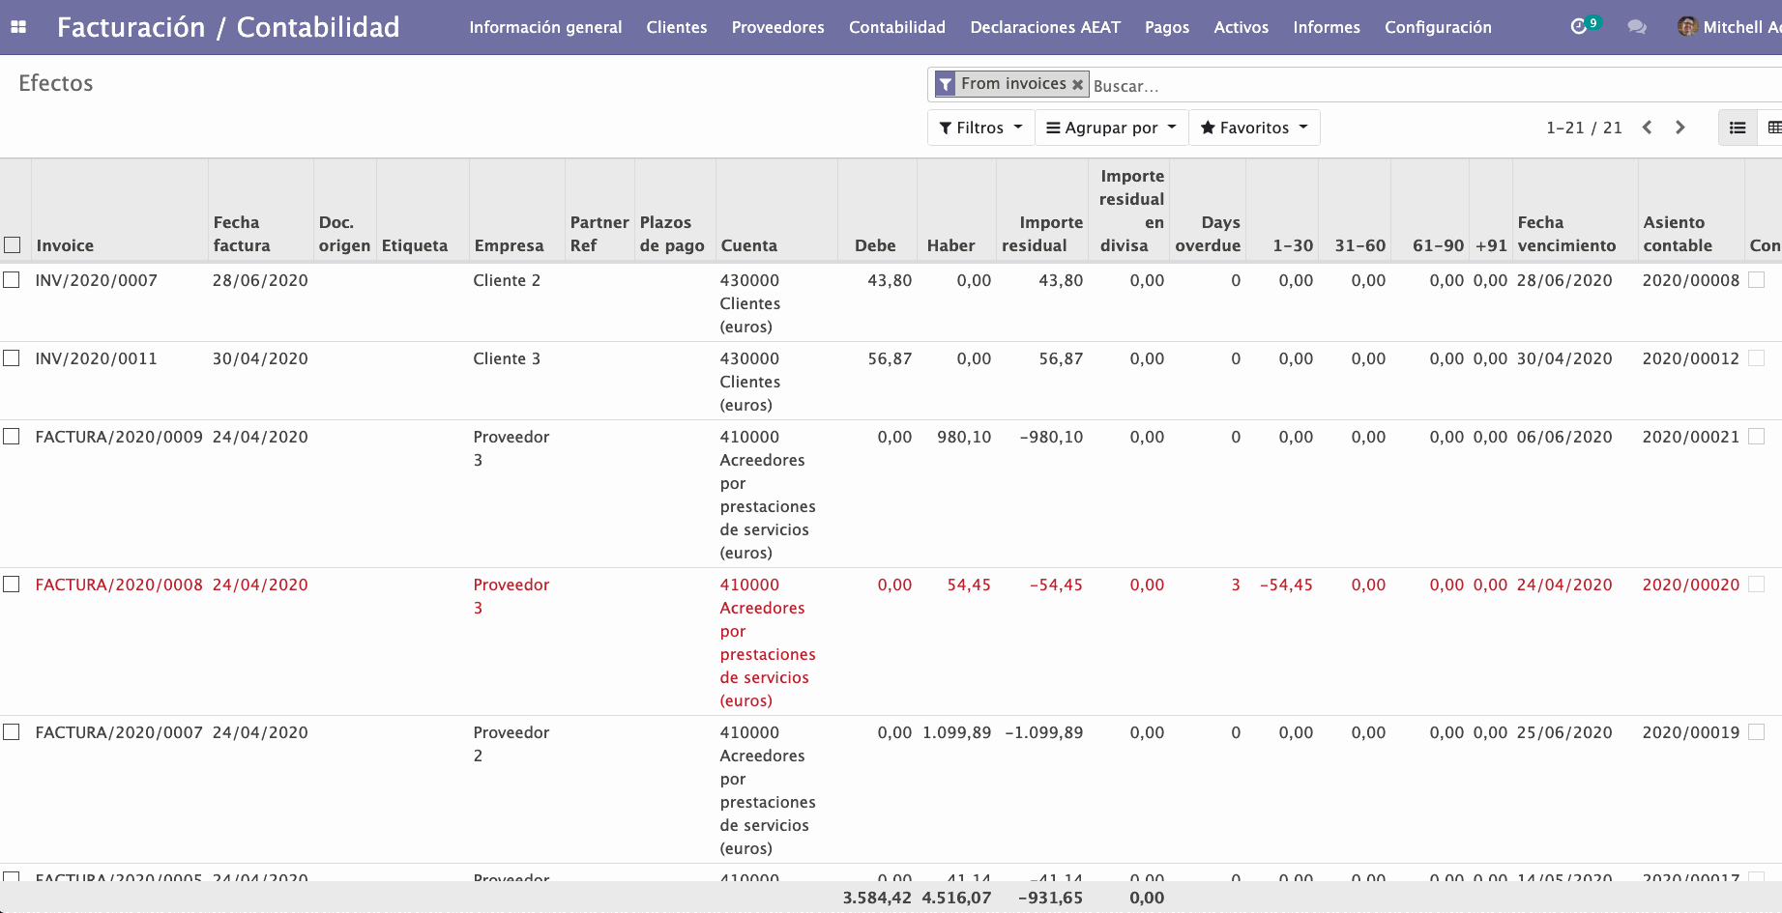The height and width of the screenshot is (913, 1782).
Task: Click journal entry 2020/00019 cell
Action: [1690, 732]
